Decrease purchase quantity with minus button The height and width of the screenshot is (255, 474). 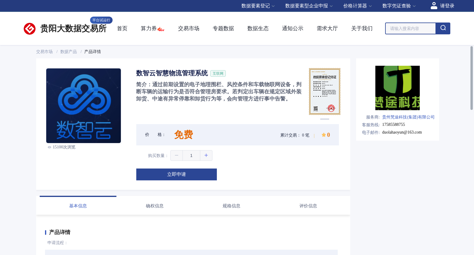point(177,155)
